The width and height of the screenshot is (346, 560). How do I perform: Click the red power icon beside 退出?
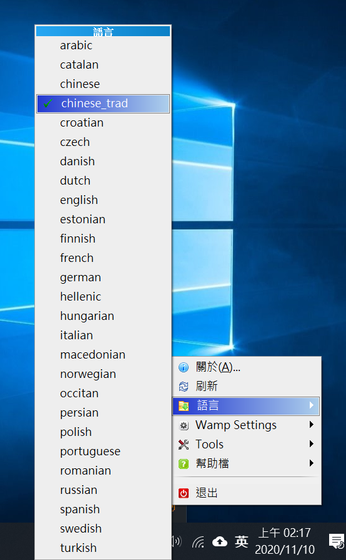point(184,493)
